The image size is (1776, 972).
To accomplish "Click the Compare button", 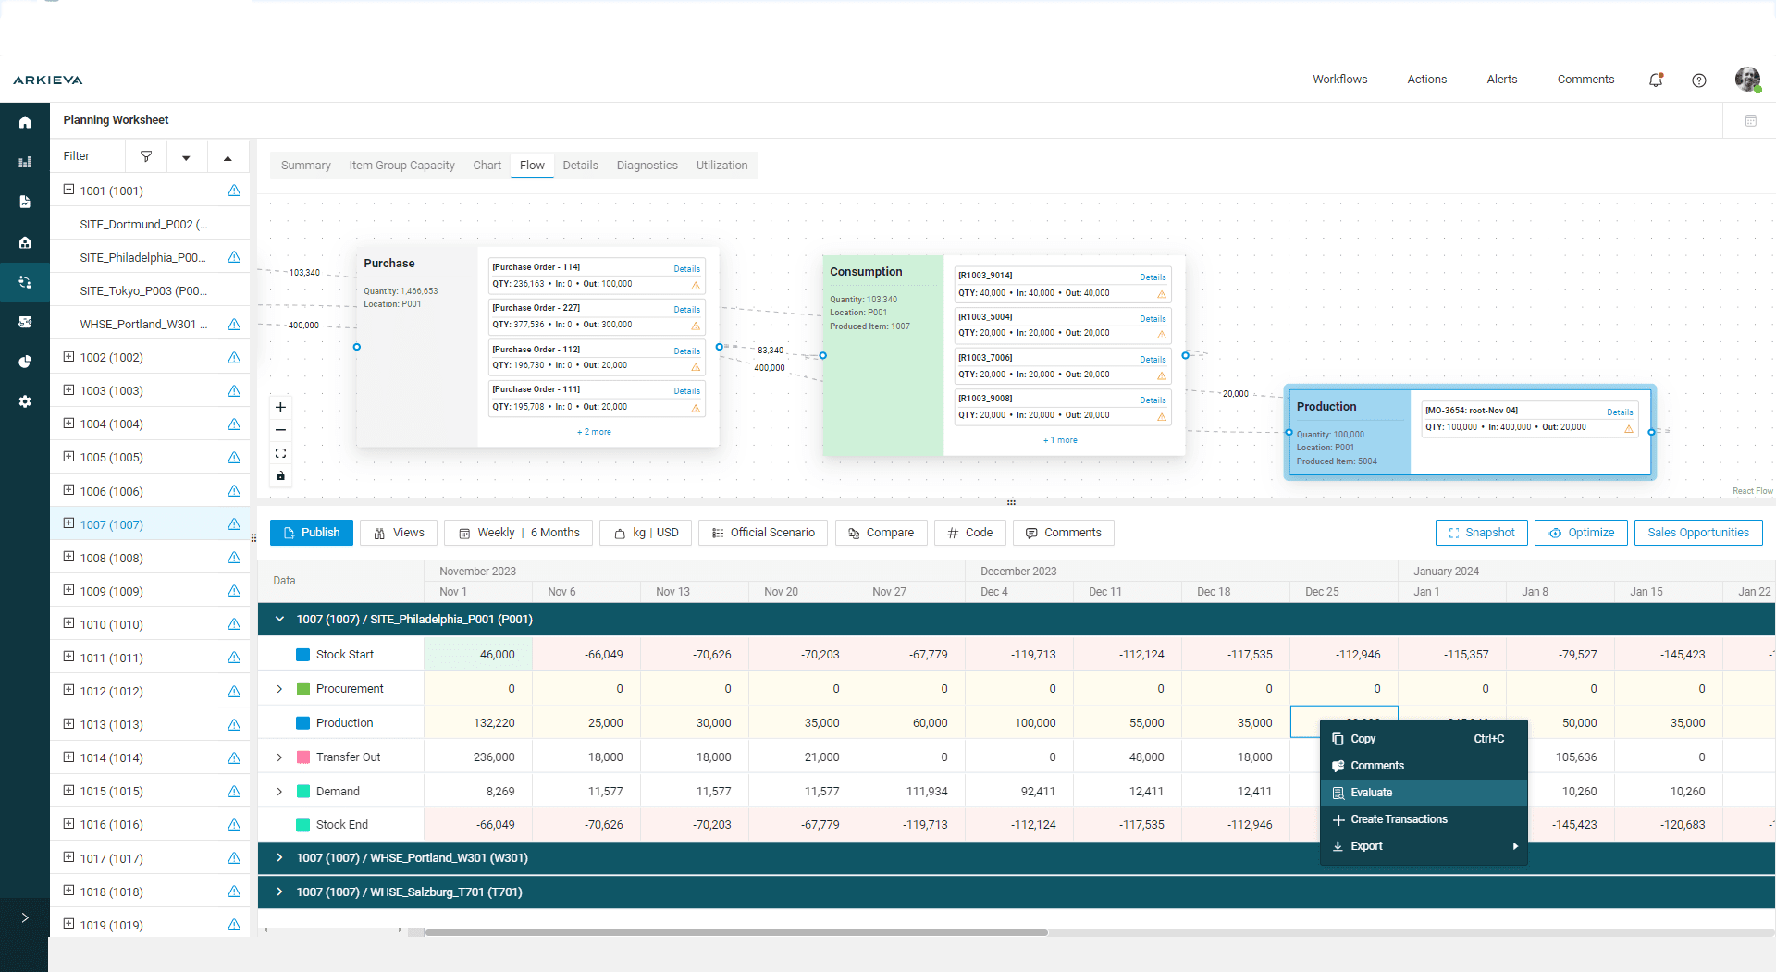I will pyautogui.click(x=881, y=533).
